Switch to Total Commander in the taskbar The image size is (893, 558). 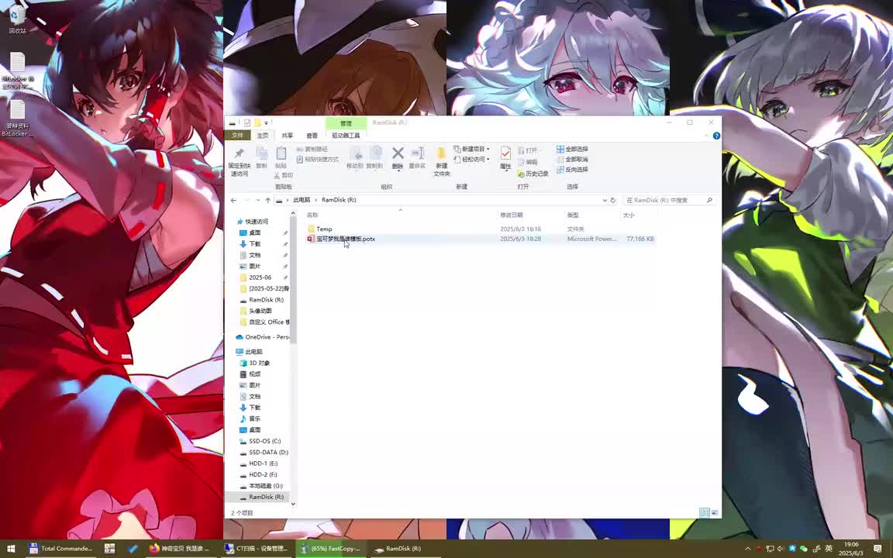click(x=60, y=549)
